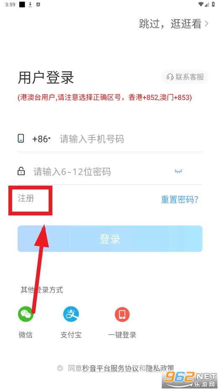
Task: Click the lock icon beside password field
Action: pyautogui.click(x=21, y=171)
